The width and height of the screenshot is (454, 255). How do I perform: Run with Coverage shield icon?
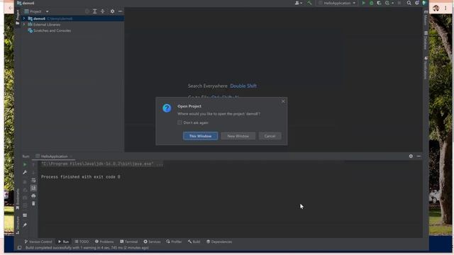[379, 3]
